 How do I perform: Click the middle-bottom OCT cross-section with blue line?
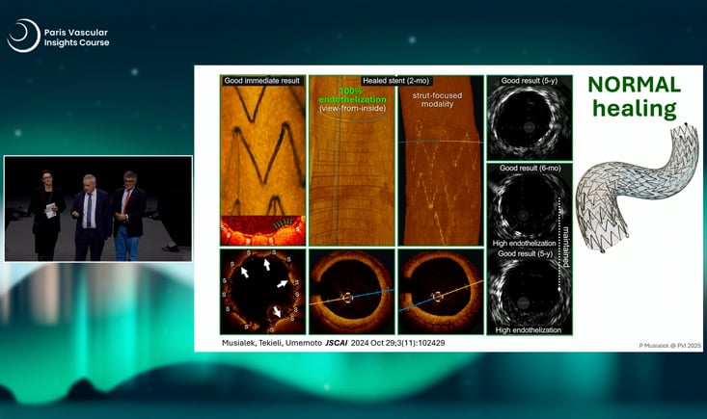point(351,292)
